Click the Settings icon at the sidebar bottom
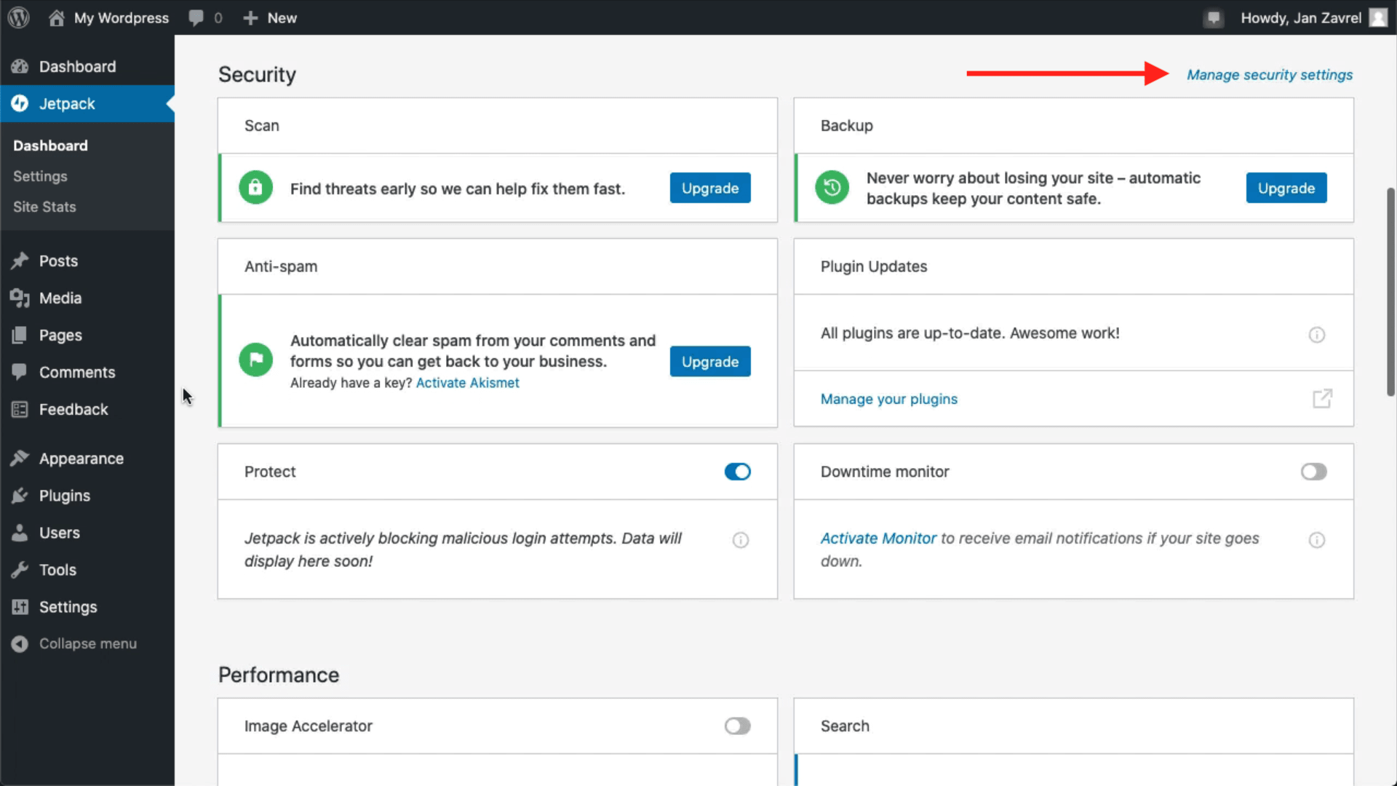Screen dimensions: 1397x786 (20, 607)
